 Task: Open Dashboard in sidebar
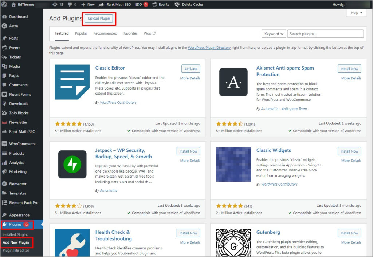tap(18, 17)
